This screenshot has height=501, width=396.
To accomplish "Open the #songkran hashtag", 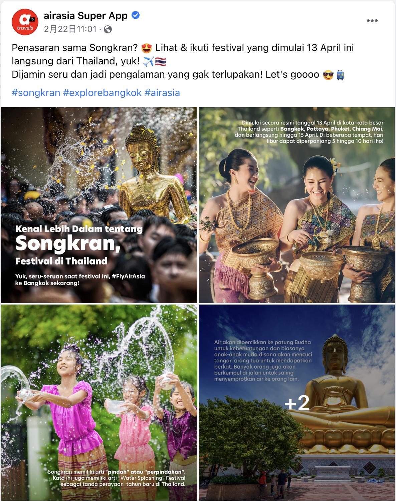I will pos(36,92).
